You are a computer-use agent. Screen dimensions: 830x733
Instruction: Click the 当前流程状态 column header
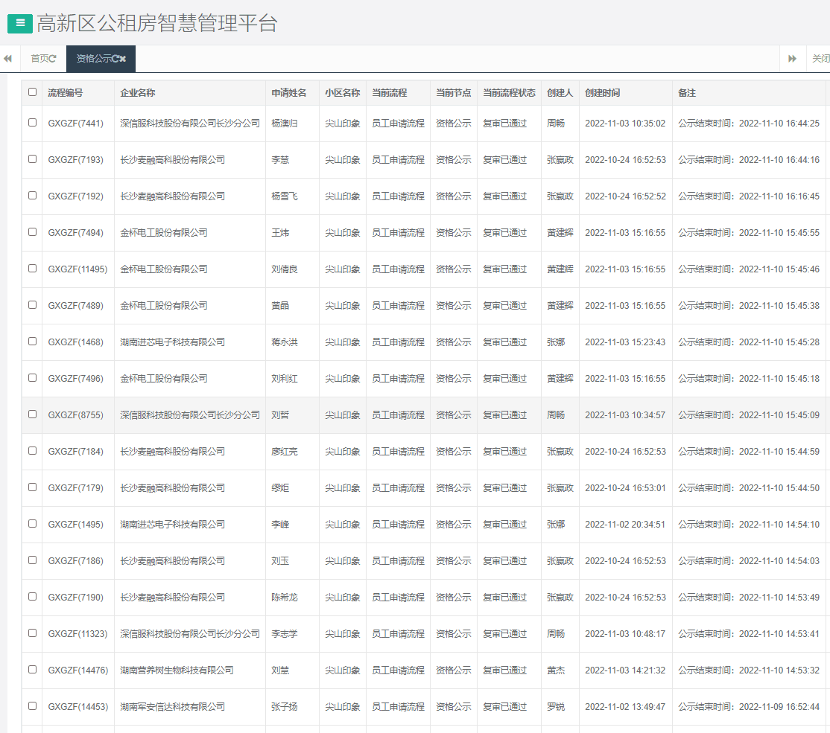509,93
